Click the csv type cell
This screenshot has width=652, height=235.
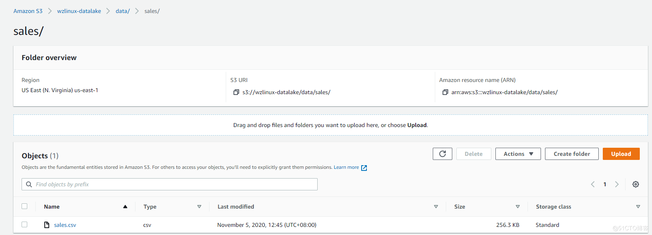click(x=147, y=225)
